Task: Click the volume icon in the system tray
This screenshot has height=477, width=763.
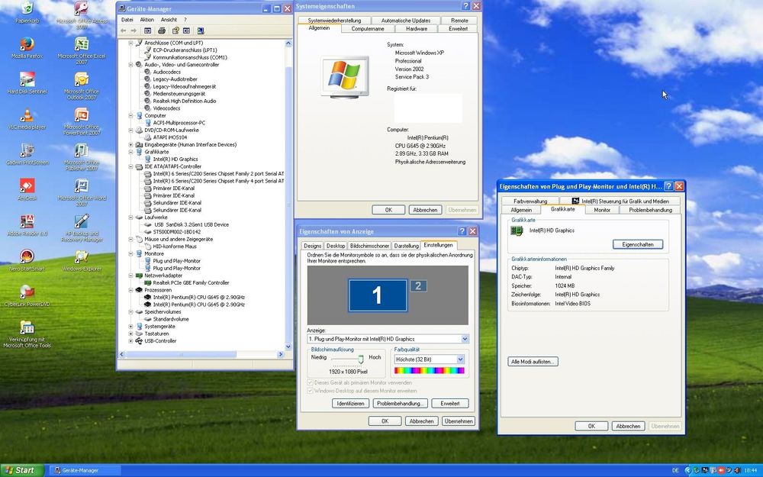Action: tap(737, 470)
